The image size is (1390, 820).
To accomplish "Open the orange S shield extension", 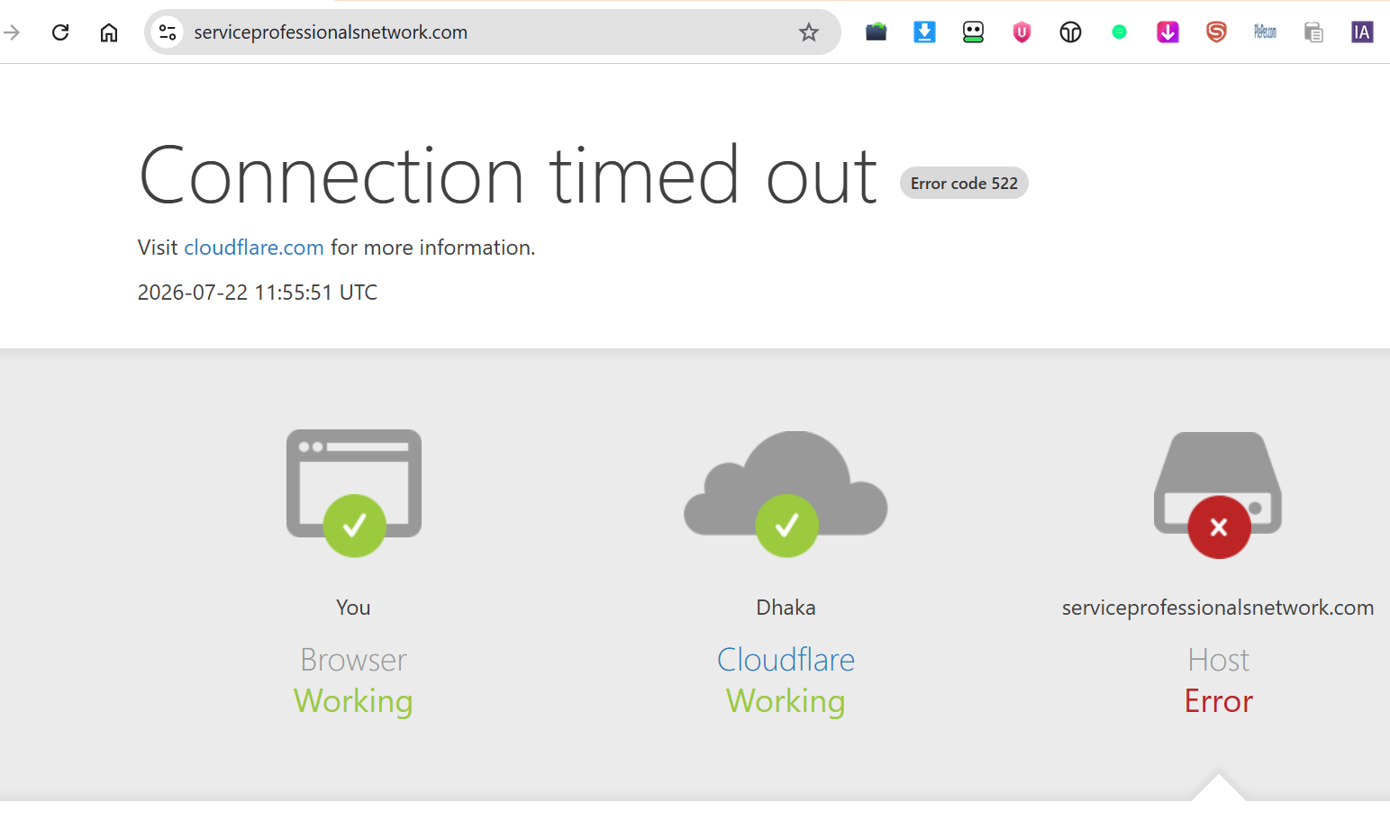I will click(x=1217, y=32).
